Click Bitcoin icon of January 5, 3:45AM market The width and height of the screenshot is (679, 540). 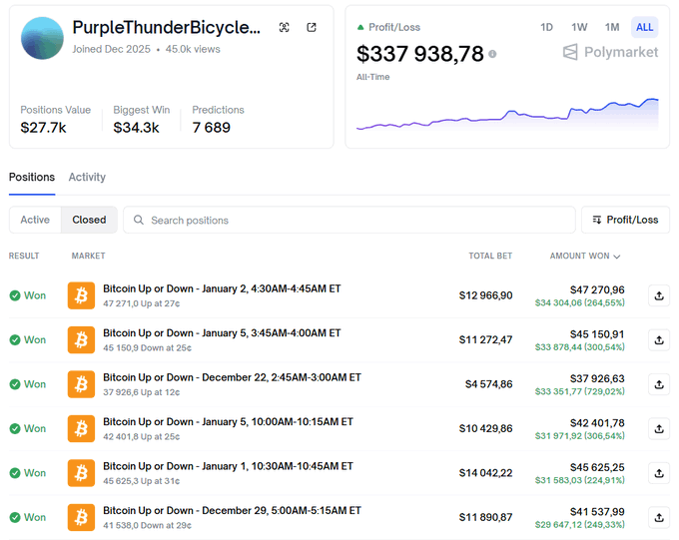click(81, 340)
